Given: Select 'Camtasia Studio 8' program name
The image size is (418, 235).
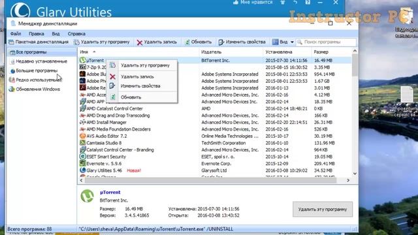Looking at the screenshot, I should (104, 143).
